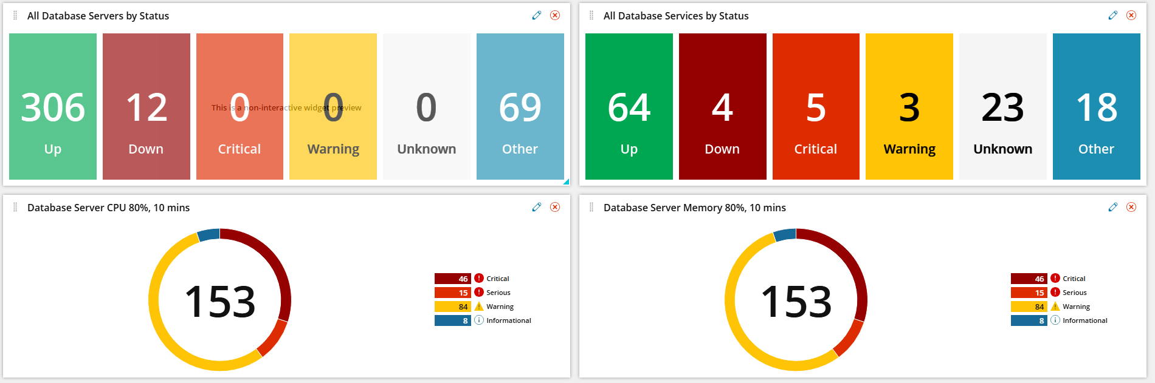Open the 23 Unknown services tile

[x=1003, y=106]
